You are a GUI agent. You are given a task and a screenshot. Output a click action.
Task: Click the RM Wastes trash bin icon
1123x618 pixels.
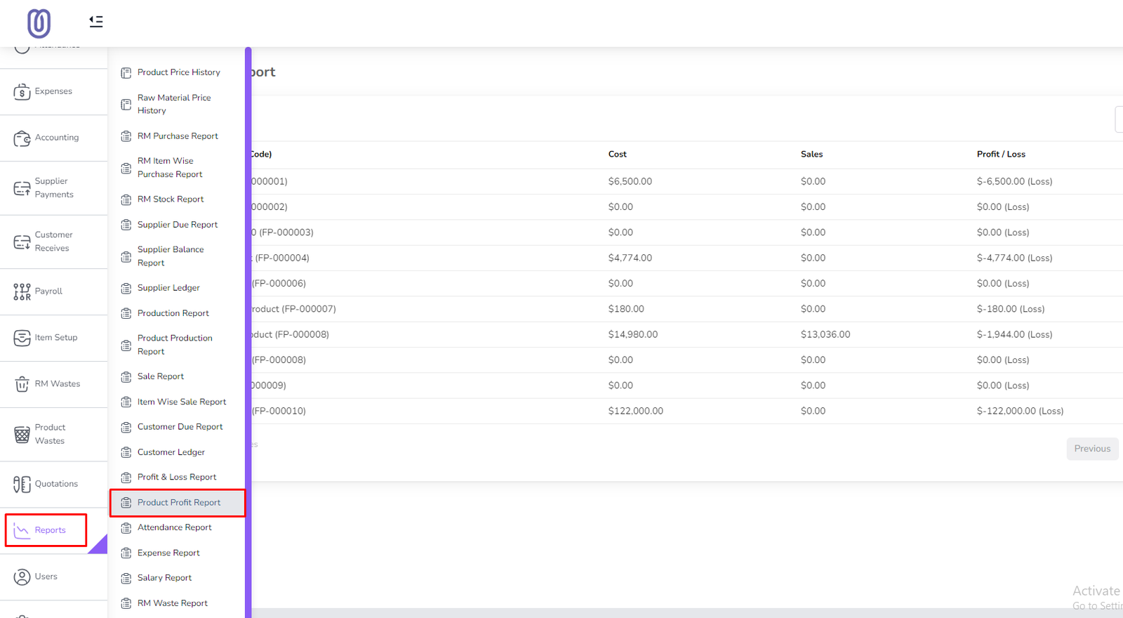point(22,384)
